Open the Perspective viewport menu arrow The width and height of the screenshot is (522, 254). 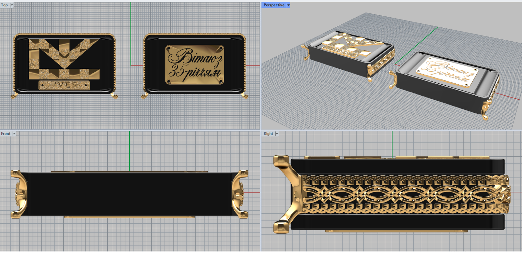pos(288,5)
